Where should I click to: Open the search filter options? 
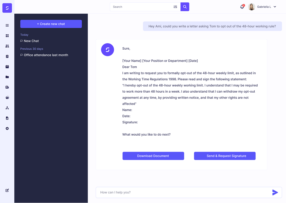click(175, 7)
